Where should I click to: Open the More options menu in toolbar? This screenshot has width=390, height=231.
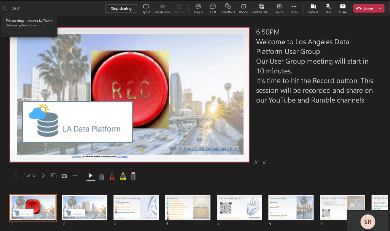[x=294, y=8]
